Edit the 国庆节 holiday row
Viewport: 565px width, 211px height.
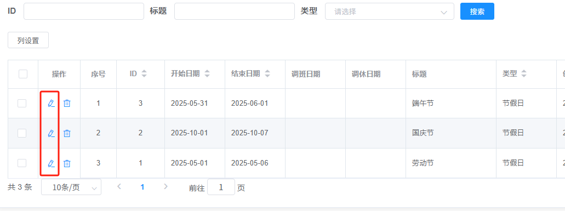pos(51,133)
